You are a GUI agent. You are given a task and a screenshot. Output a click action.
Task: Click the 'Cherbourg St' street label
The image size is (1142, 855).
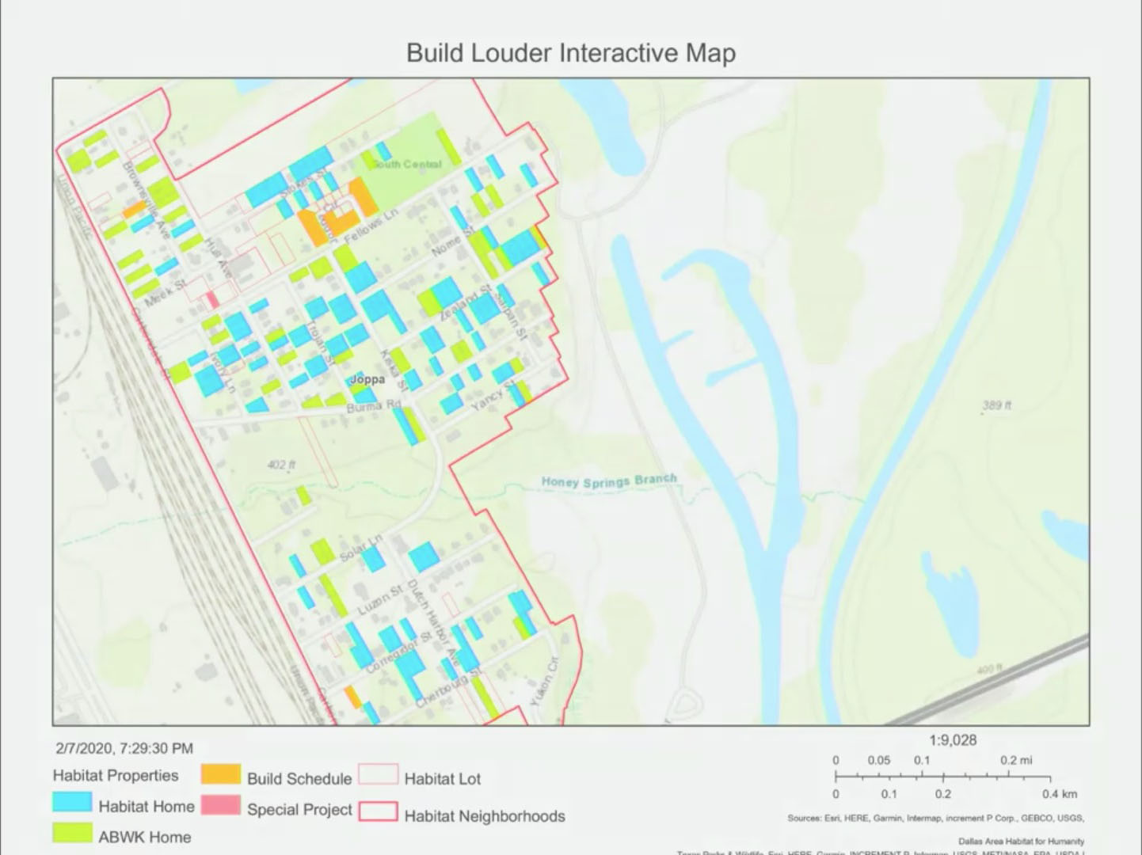pos(449,688)
